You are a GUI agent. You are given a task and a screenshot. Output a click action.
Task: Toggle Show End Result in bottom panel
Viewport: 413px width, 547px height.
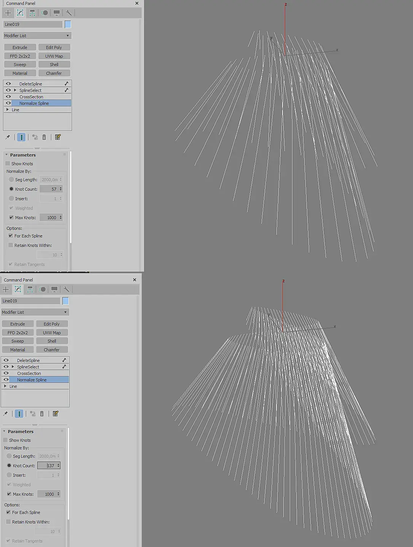[x=19, y=414]
